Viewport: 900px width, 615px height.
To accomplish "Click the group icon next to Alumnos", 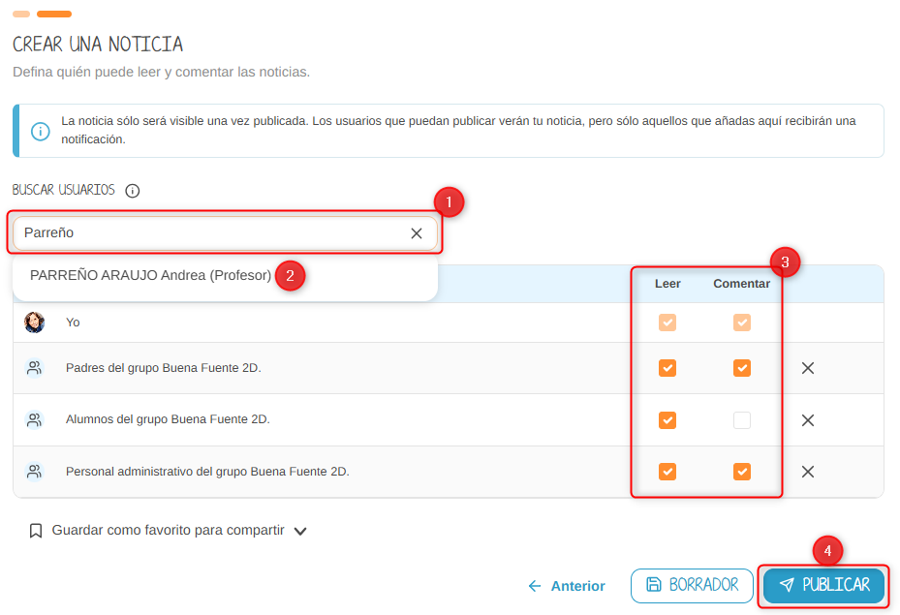I will [35, 420].
